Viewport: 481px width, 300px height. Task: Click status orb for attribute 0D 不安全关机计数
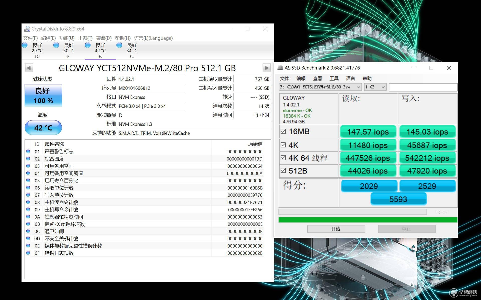point(28,238)
